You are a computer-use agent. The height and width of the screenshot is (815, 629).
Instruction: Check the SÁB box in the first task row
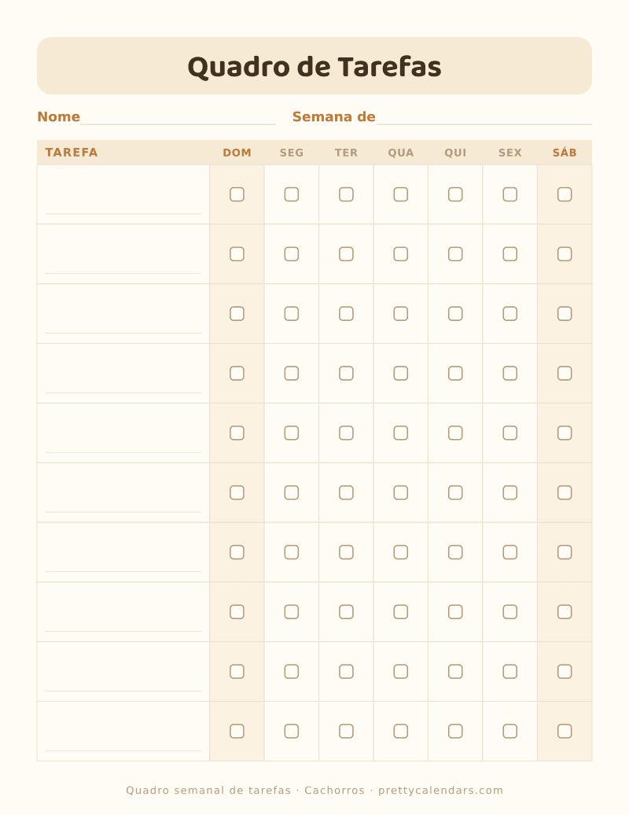pyautogui.click(x=565, y=194)
